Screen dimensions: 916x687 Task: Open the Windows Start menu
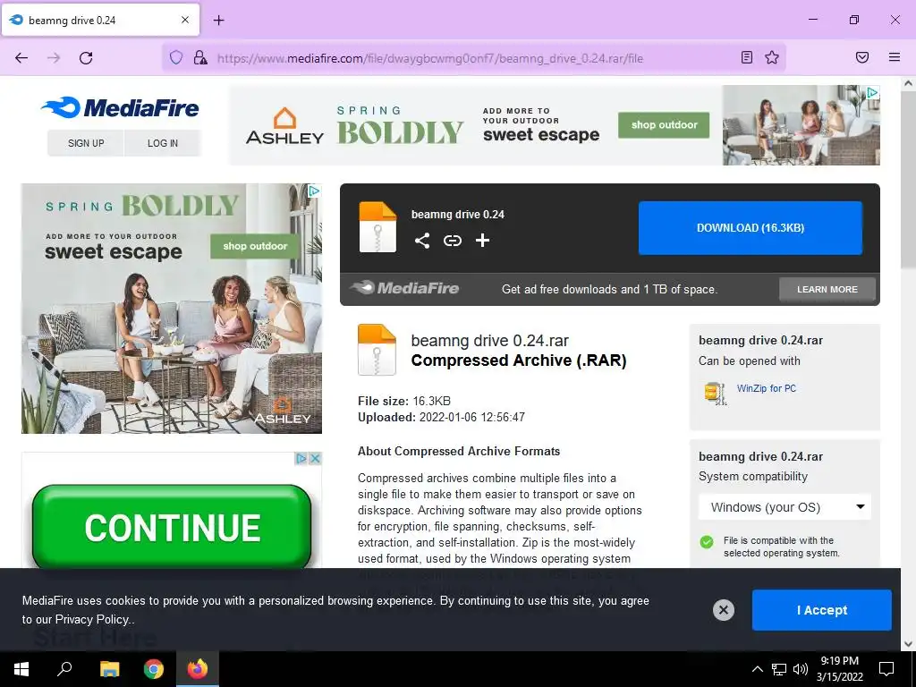(x=21, y=669)
